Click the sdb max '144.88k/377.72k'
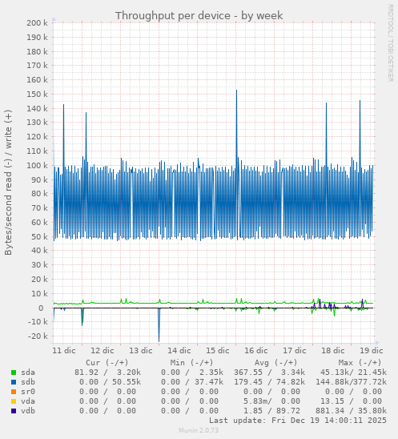Screen dimensions: 398x439 352,382
